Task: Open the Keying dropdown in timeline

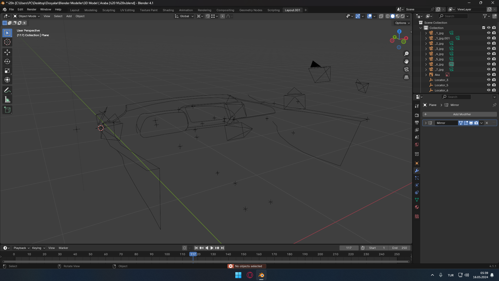Action: [x=38, y=248]
